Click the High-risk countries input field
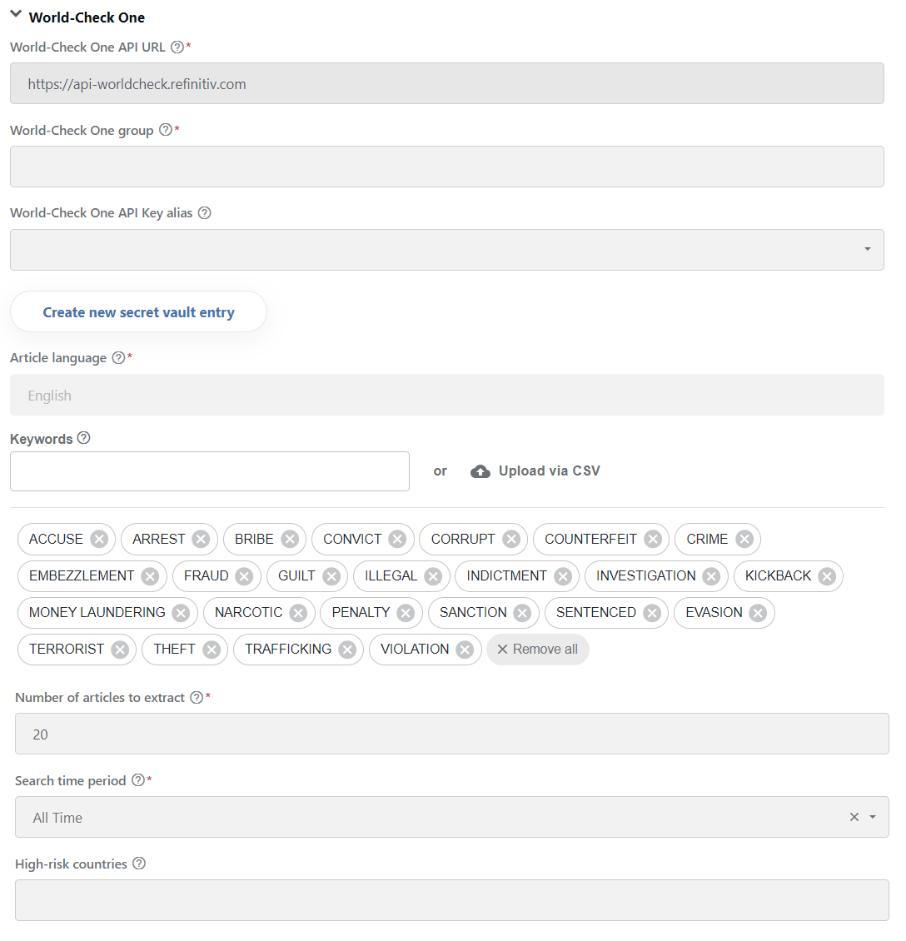The width and height of the screenshot is (906, 941). pos(452,900)
